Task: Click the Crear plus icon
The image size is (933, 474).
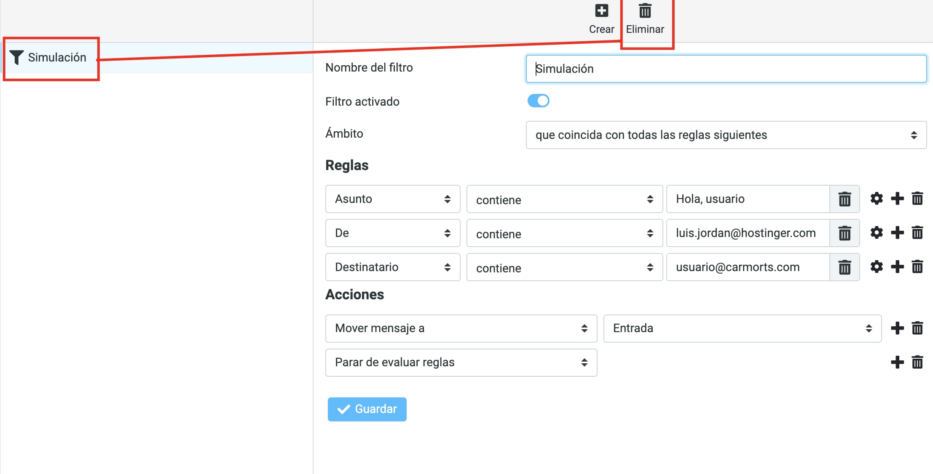Action: click(x=601, y=11)
